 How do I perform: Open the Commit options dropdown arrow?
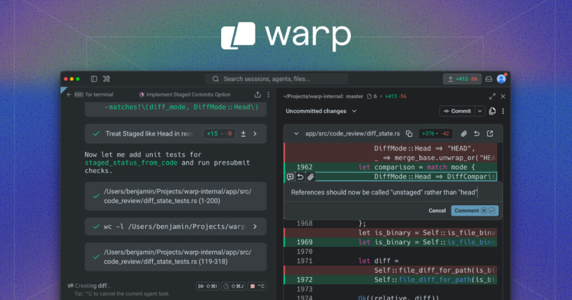[x=480, y=111]
